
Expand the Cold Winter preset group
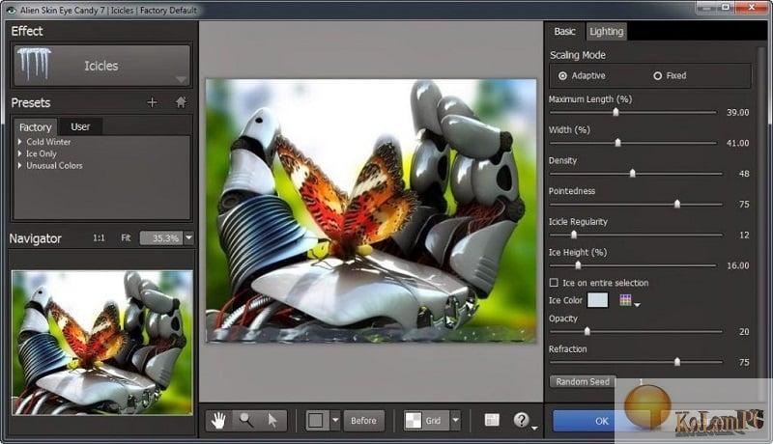coord(19,142)
